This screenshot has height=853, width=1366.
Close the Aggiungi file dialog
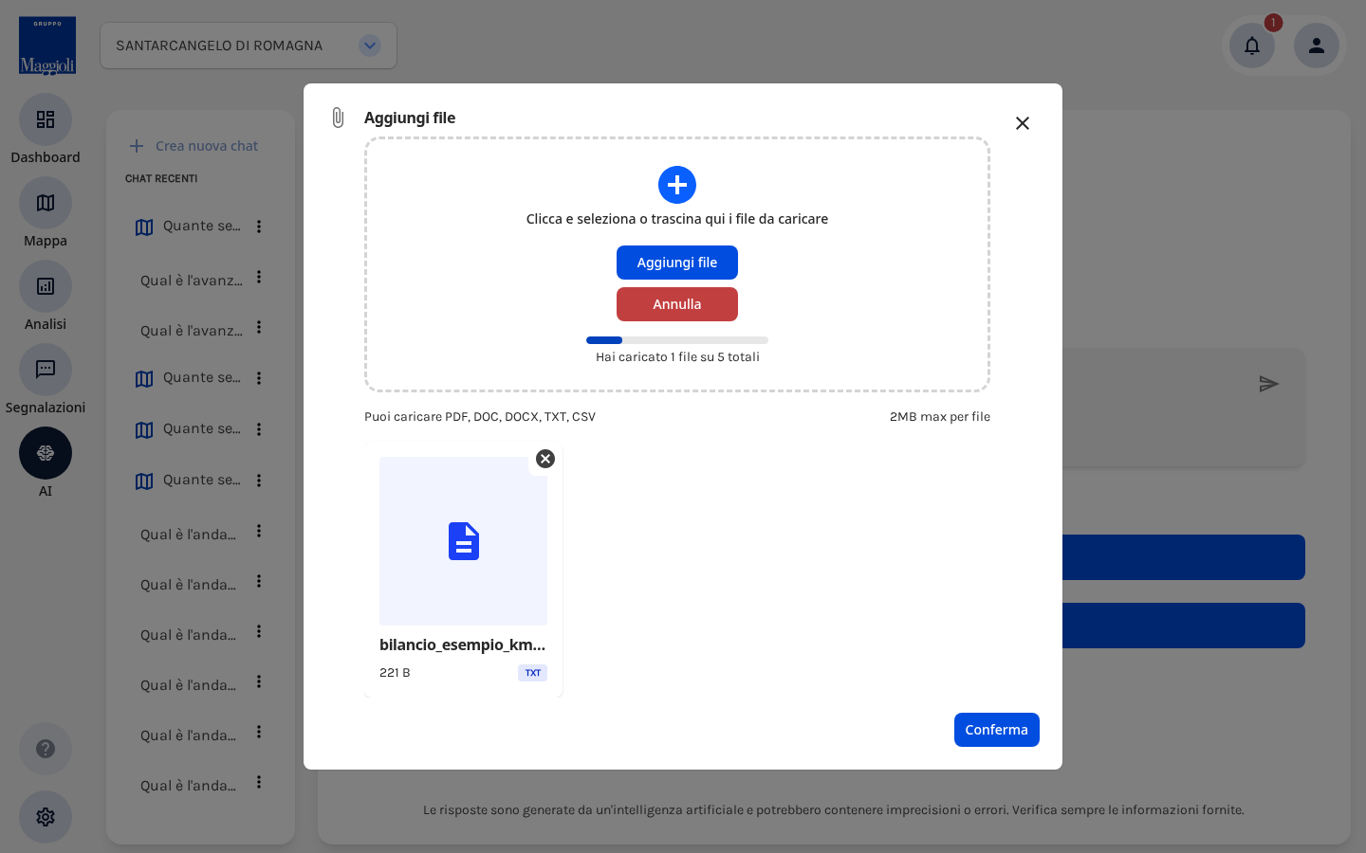(x=1023, y=123)
